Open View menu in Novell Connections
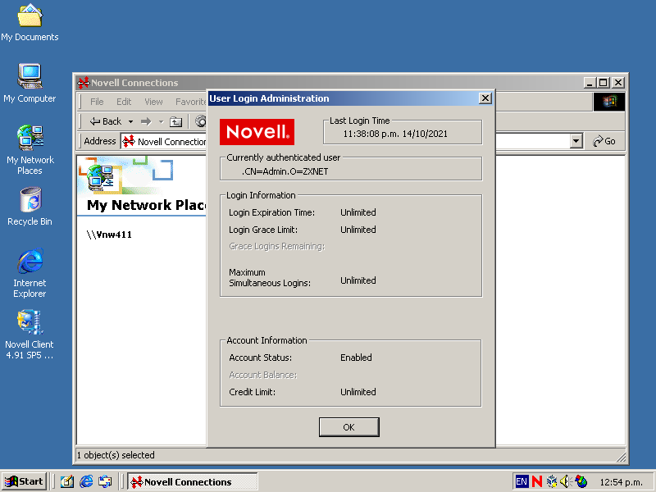The image size is (656, 492). point(153,102)
